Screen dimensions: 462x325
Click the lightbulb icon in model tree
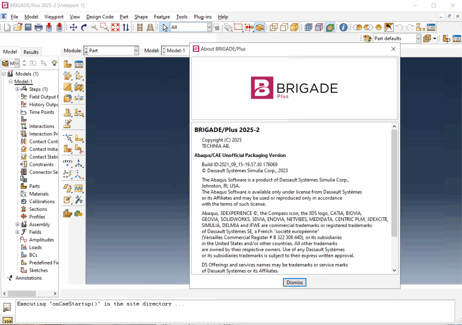point(54,63)
